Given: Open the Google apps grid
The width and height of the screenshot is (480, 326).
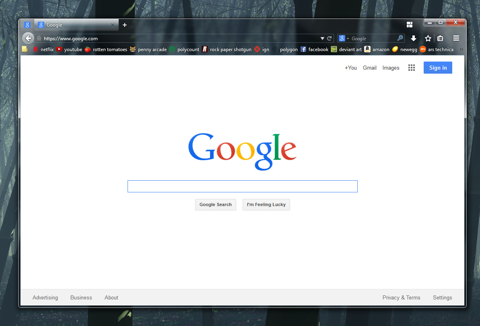Looking at the screenshot, I should (x=411, y=68).
